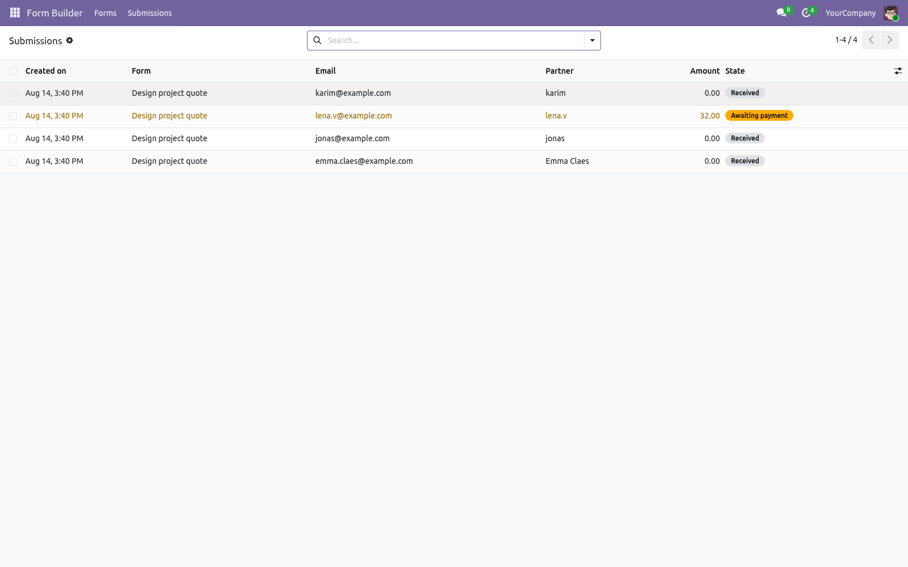The width and height of the screenshot is (908, 567).
Task: Click the date cell in karim row
Action: pos(54,93)
